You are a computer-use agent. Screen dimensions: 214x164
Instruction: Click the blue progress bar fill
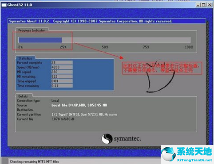(x=40, y=40)
